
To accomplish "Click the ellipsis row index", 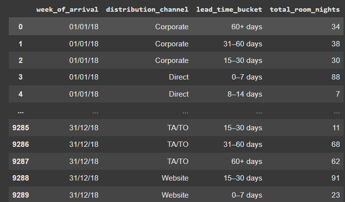I will [20, 112].
